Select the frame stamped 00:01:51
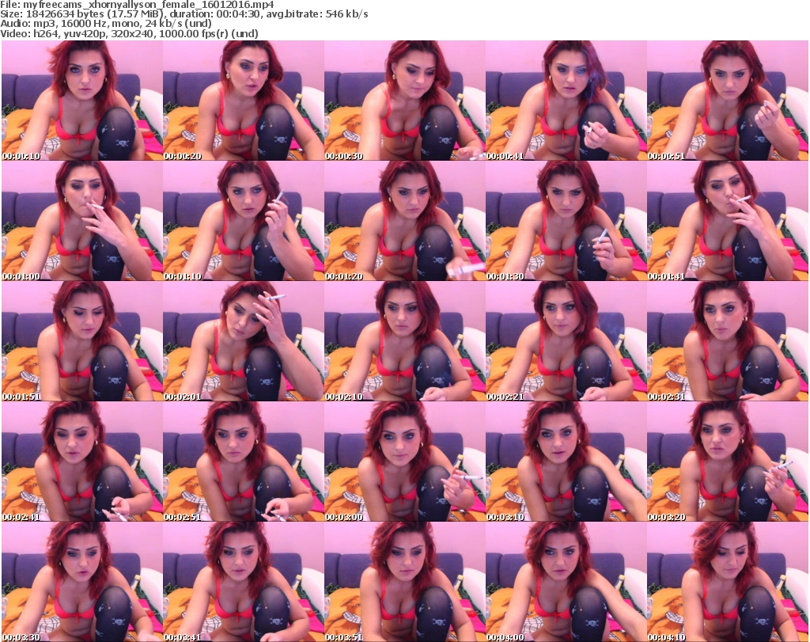 coord(82,341)
